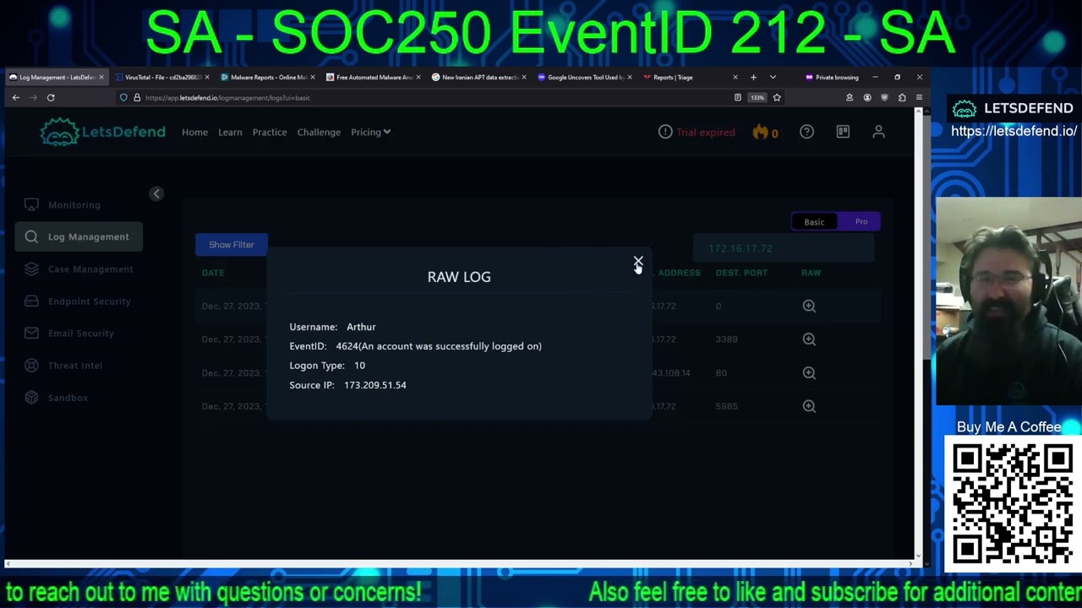This screenshot has height=608, width=1082.
Task: Reset the 133% zoom level indicator
Action: click(x=757, y=98)
